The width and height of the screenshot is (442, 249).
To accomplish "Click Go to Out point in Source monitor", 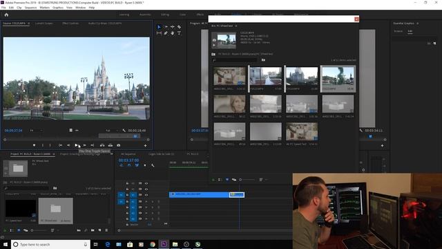I will coord(92,145).
